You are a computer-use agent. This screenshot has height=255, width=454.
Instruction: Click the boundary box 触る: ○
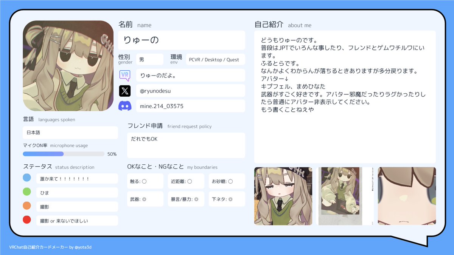(x=145, y=181)
